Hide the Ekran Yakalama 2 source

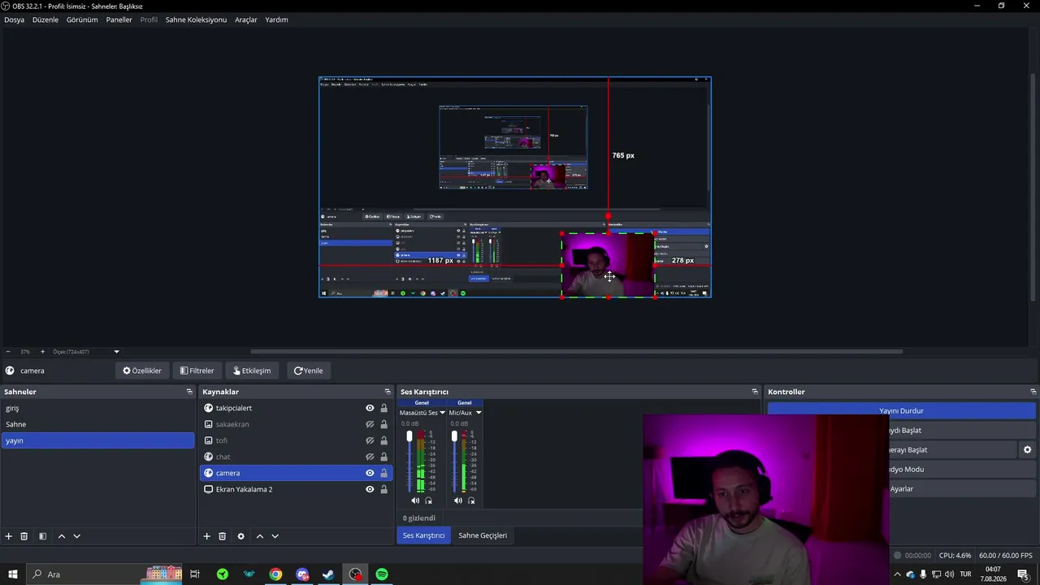coord(370,489)
